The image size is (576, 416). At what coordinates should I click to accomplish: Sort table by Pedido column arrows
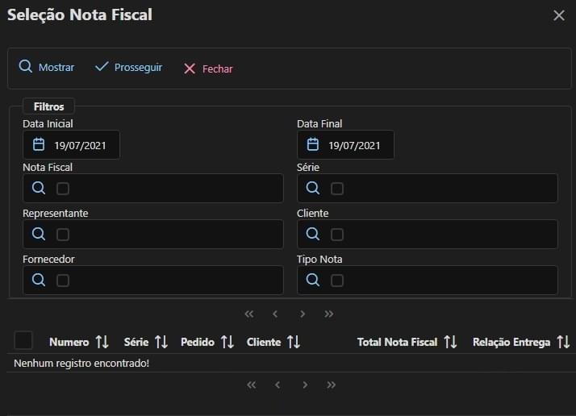point(227,342)
